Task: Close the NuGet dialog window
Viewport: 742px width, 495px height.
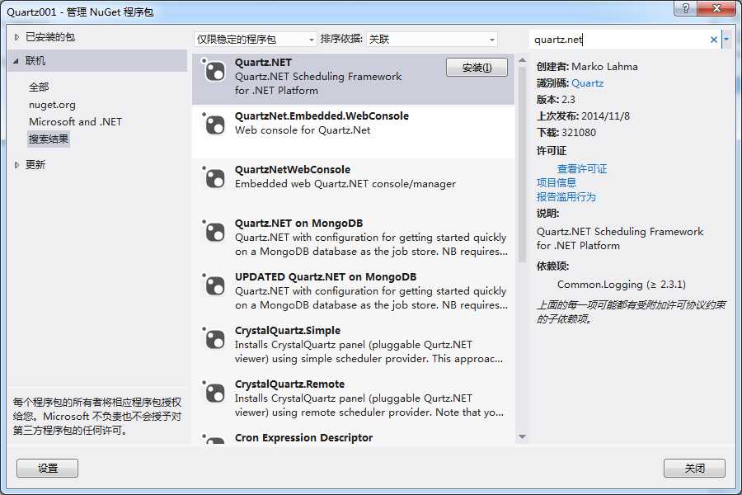Action: (x=717, y=8)
